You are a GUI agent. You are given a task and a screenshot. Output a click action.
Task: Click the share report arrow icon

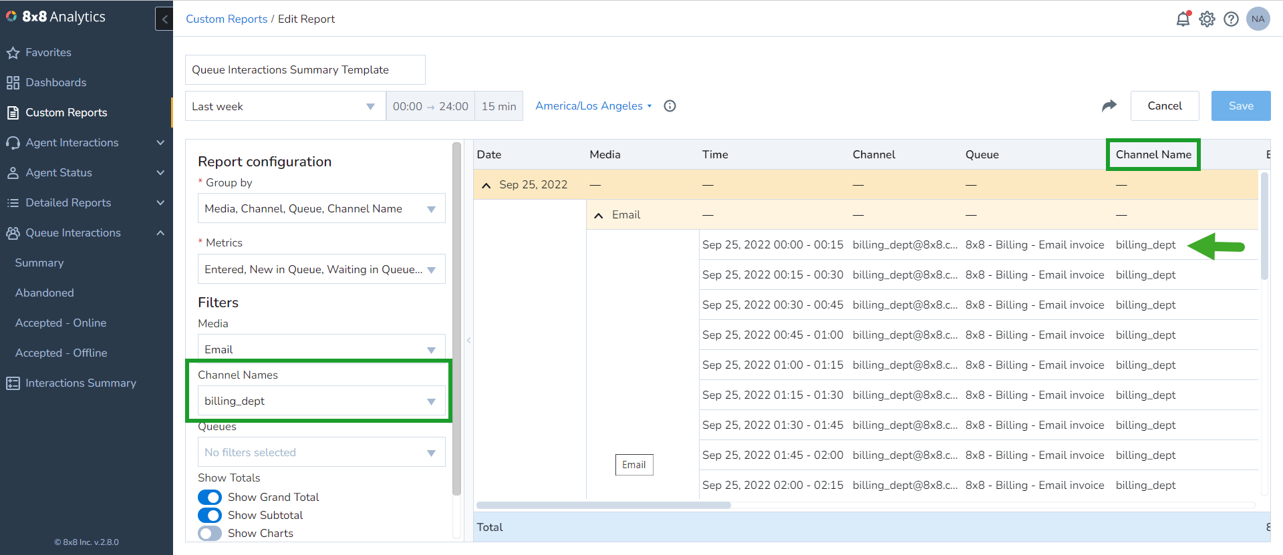[x=1109, y=106]
